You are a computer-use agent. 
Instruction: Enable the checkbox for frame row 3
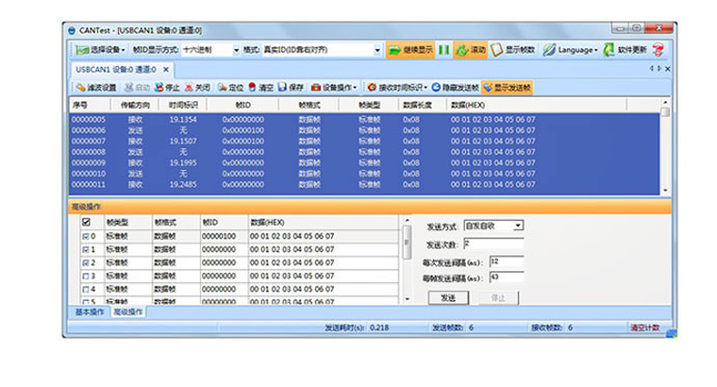click(x=86, y=276)
